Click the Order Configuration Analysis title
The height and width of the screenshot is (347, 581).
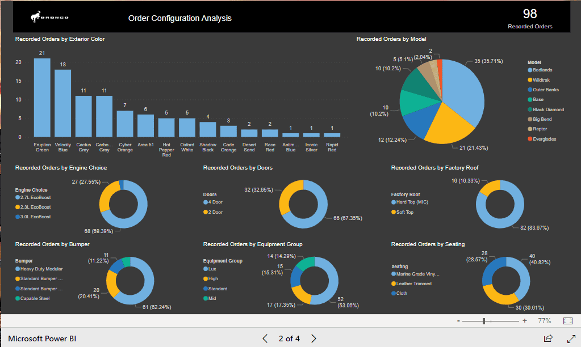click(179, 18)
